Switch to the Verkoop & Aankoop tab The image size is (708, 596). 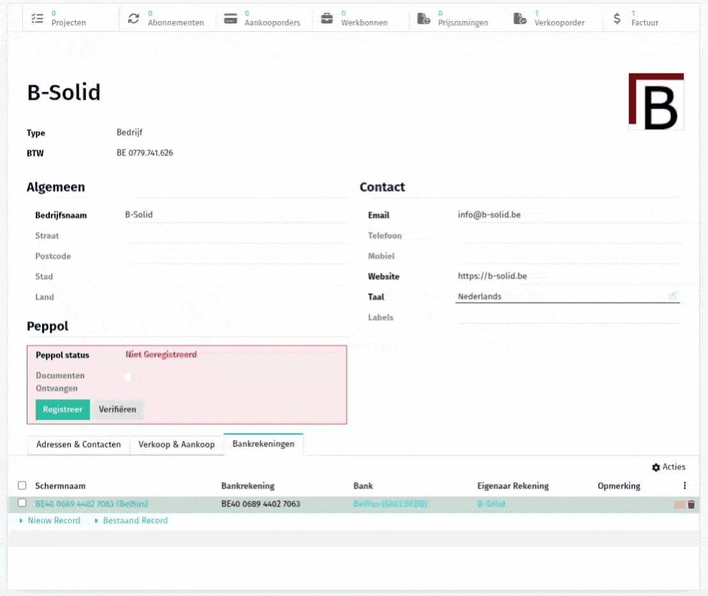coord(177,445)
